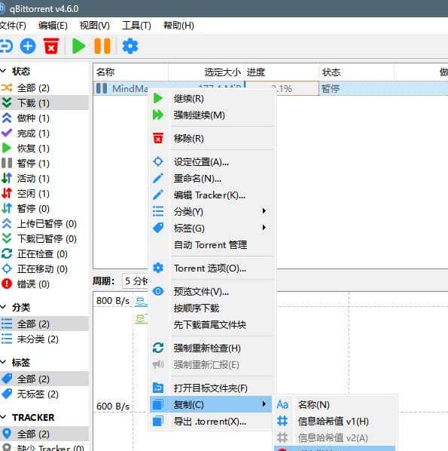The height and width of the screenshot is (451, 448).
Task: Choose 强制继续(M) in the context menu
Action: (212, 115)
